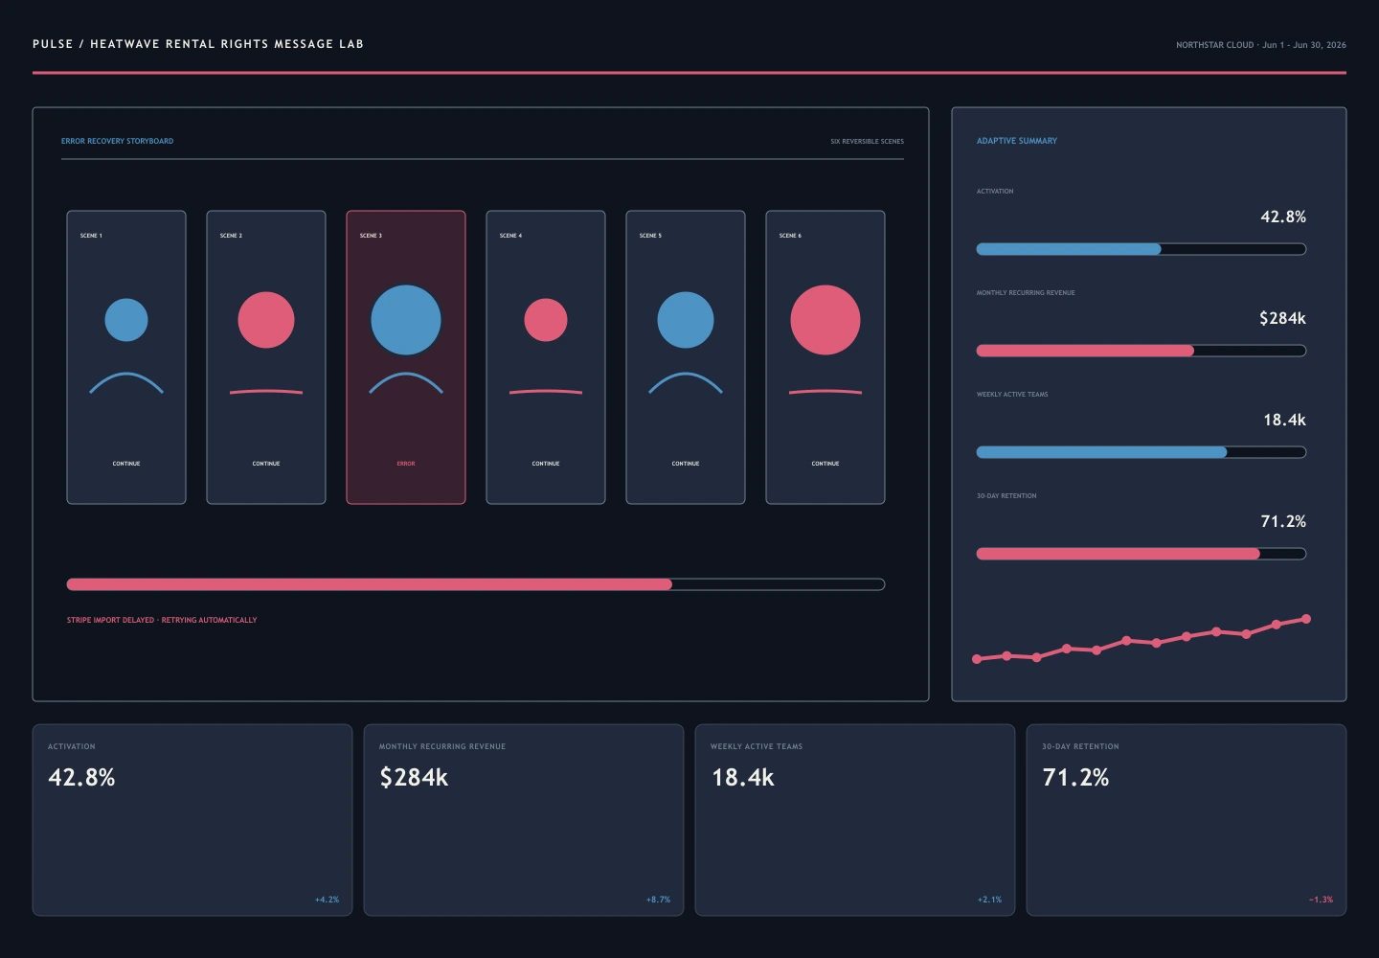This screenshot has height=958, width=1379.
Task: Click the +4.2% change value
Action: point(327,900)
